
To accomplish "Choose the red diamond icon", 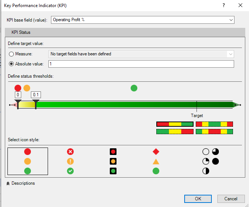I will [x=156, y=152].
